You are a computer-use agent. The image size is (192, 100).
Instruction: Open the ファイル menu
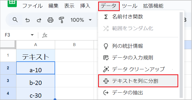(x=32, y=6)
